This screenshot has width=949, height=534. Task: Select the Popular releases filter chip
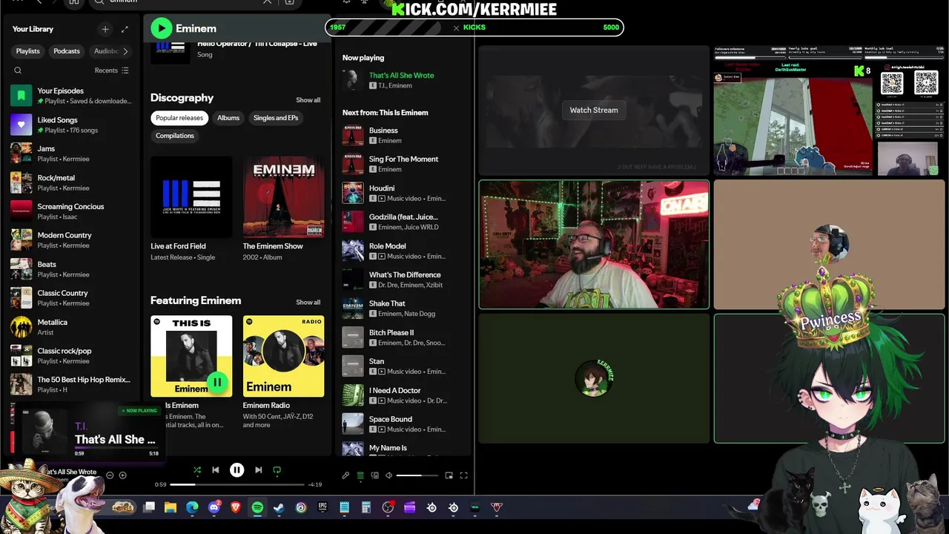pos(179,118)
